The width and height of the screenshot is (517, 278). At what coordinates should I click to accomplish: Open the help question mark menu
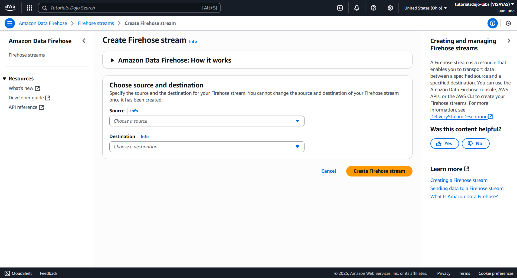click(374, 8)
